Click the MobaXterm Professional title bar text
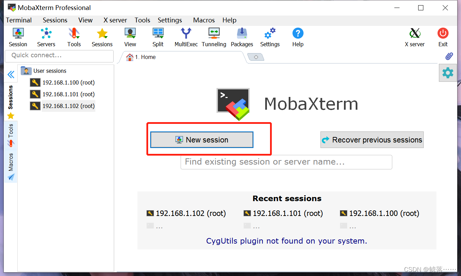The width and height of the screenshot is (461, 276). tap(54, 8)
